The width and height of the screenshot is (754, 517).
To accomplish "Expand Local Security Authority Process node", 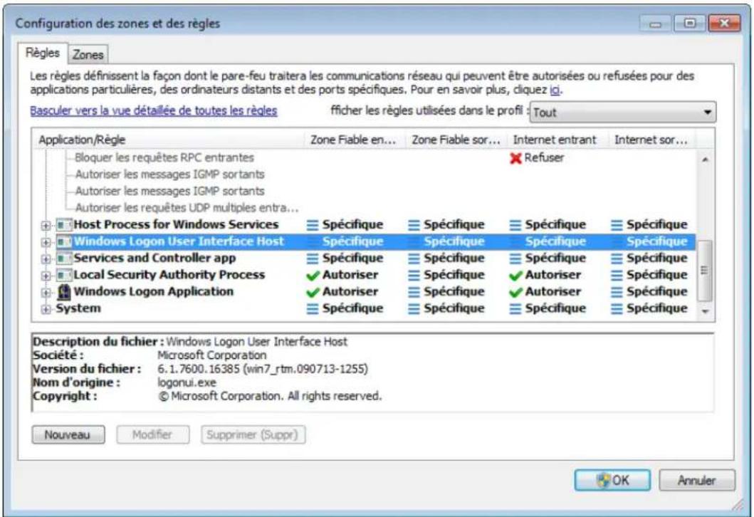I will [46, 276].
